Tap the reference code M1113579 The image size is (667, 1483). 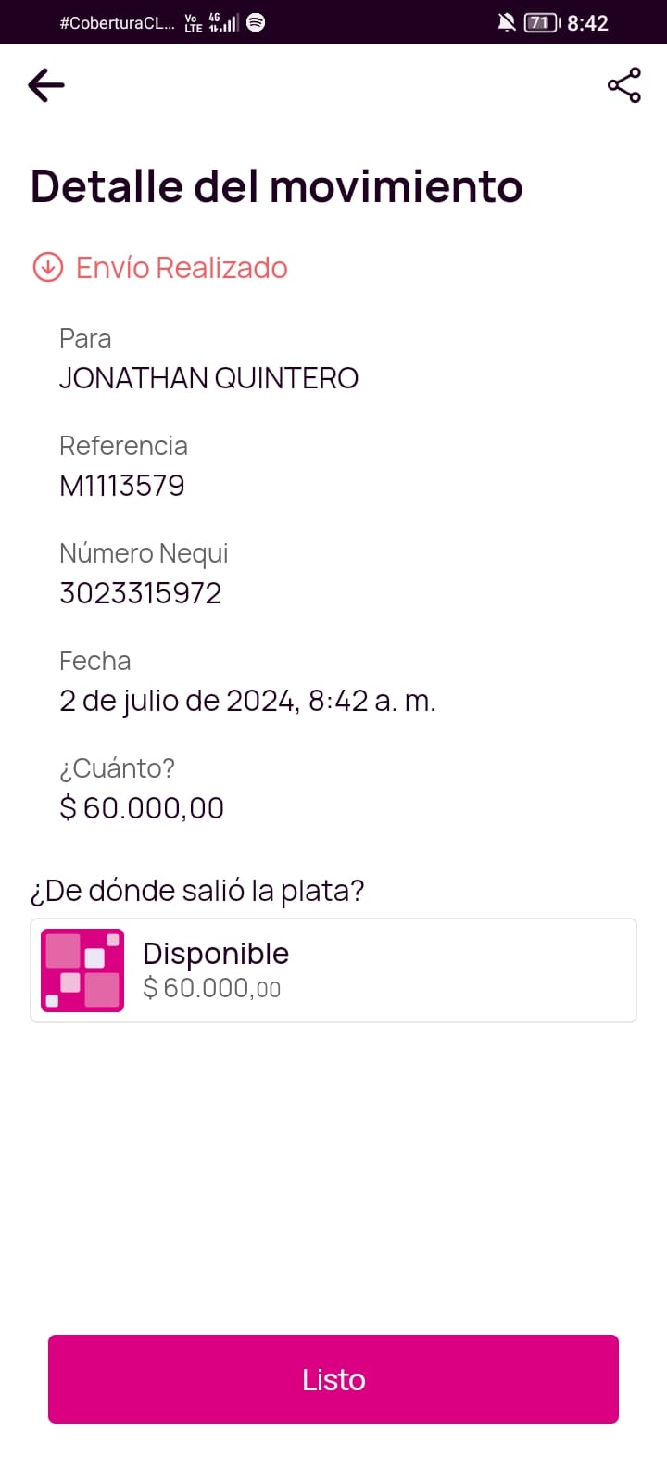tap(122, 486)
